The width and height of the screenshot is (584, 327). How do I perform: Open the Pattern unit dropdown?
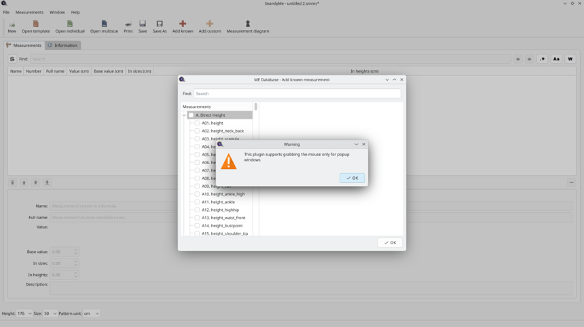(91, 313)
